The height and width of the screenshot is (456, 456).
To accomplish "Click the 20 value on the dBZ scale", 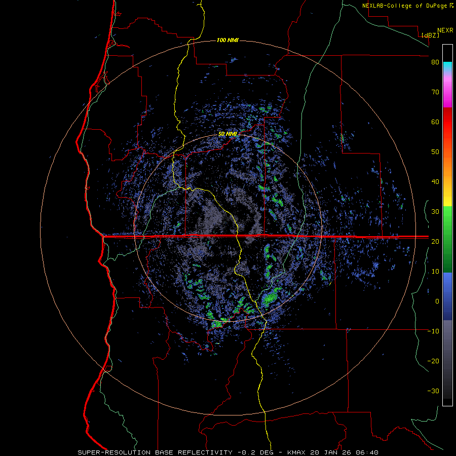I will point(435,242).
